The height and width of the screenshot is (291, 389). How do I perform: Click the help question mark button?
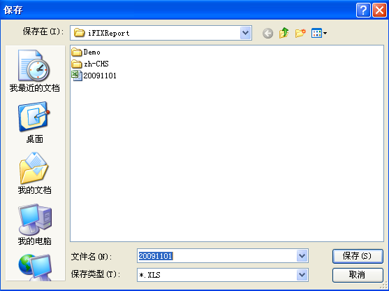(363, 10)
